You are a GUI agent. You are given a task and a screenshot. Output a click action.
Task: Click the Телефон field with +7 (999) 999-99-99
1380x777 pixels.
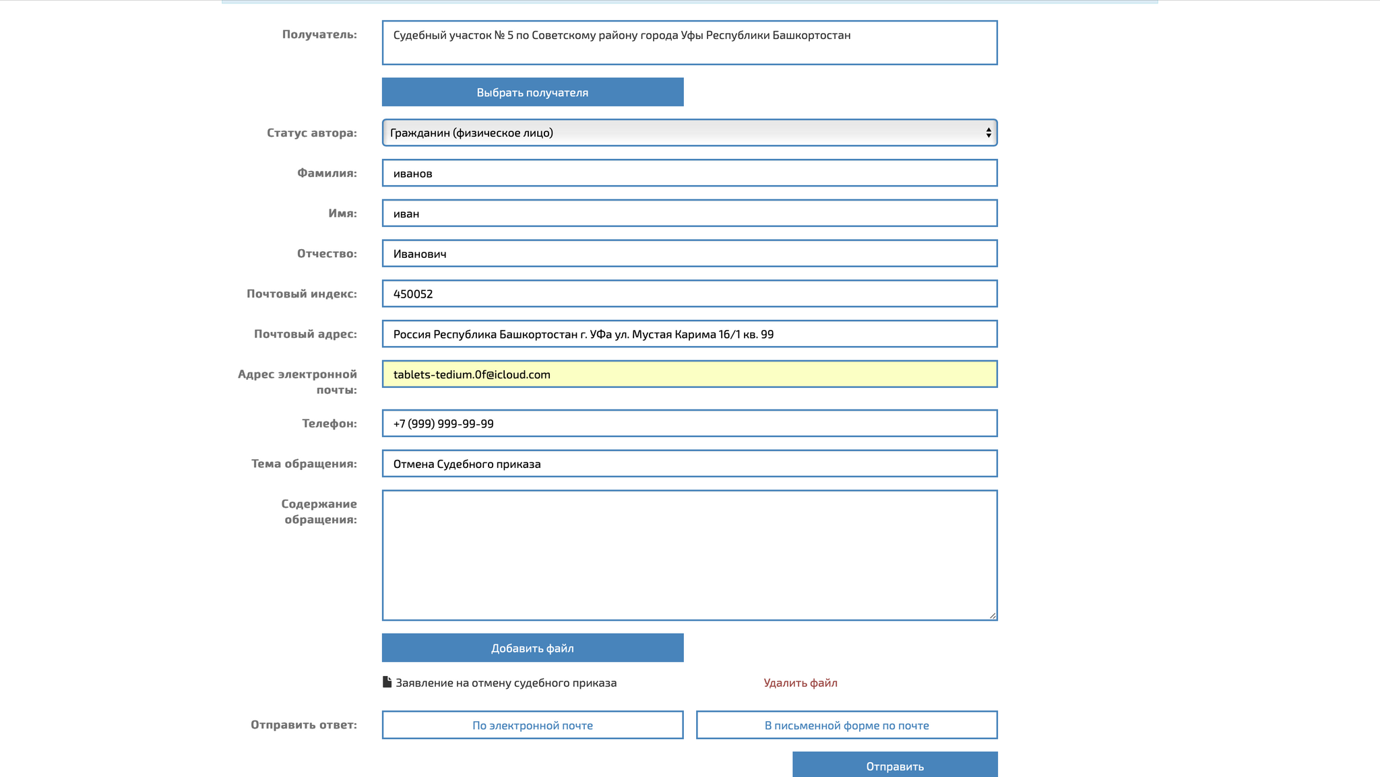(x=689, y=424)
